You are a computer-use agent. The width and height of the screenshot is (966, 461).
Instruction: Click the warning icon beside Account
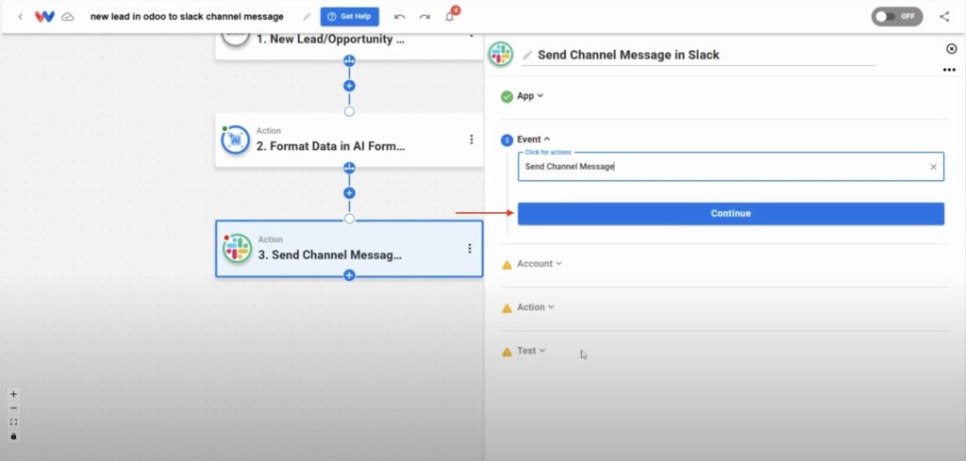[x=507, y=265]
